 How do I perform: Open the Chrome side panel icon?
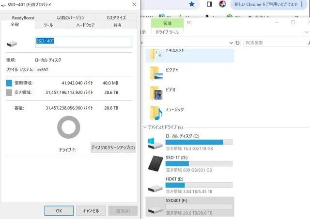(209, 4)
